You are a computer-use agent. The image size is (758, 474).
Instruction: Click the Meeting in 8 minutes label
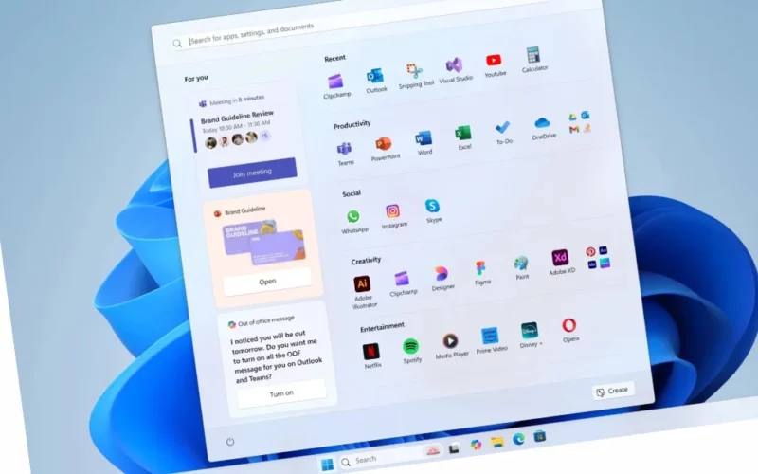(237, 100)
